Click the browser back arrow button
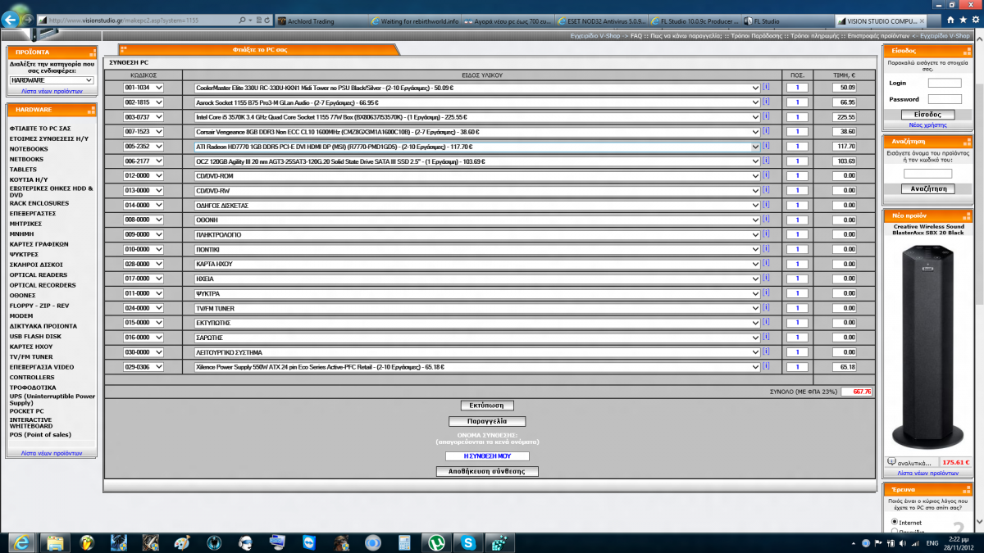 (11, 19)
